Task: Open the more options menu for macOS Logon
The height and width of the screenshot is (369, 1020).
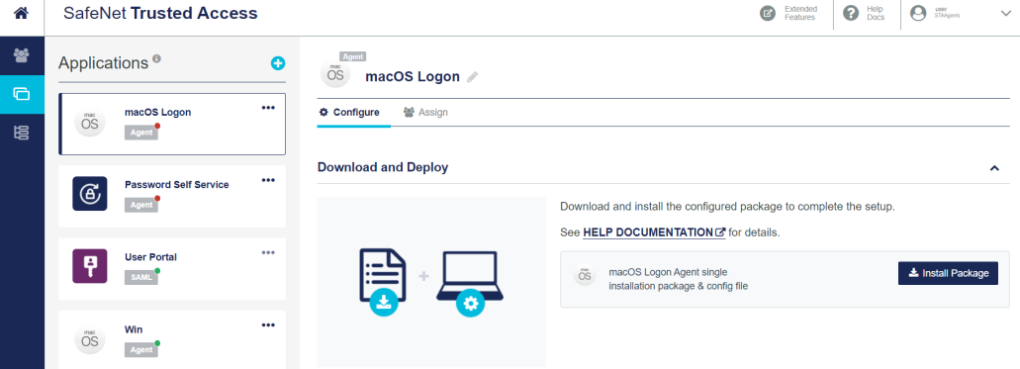Action: click(268, 108)
